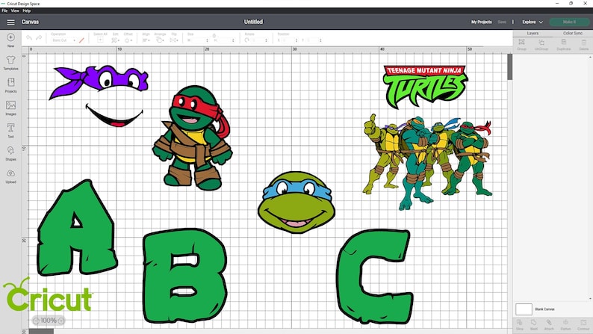The height and width of the screenshot is (334, 593).
Task: Click the Canvas header label
Action: tap(31, 22)
